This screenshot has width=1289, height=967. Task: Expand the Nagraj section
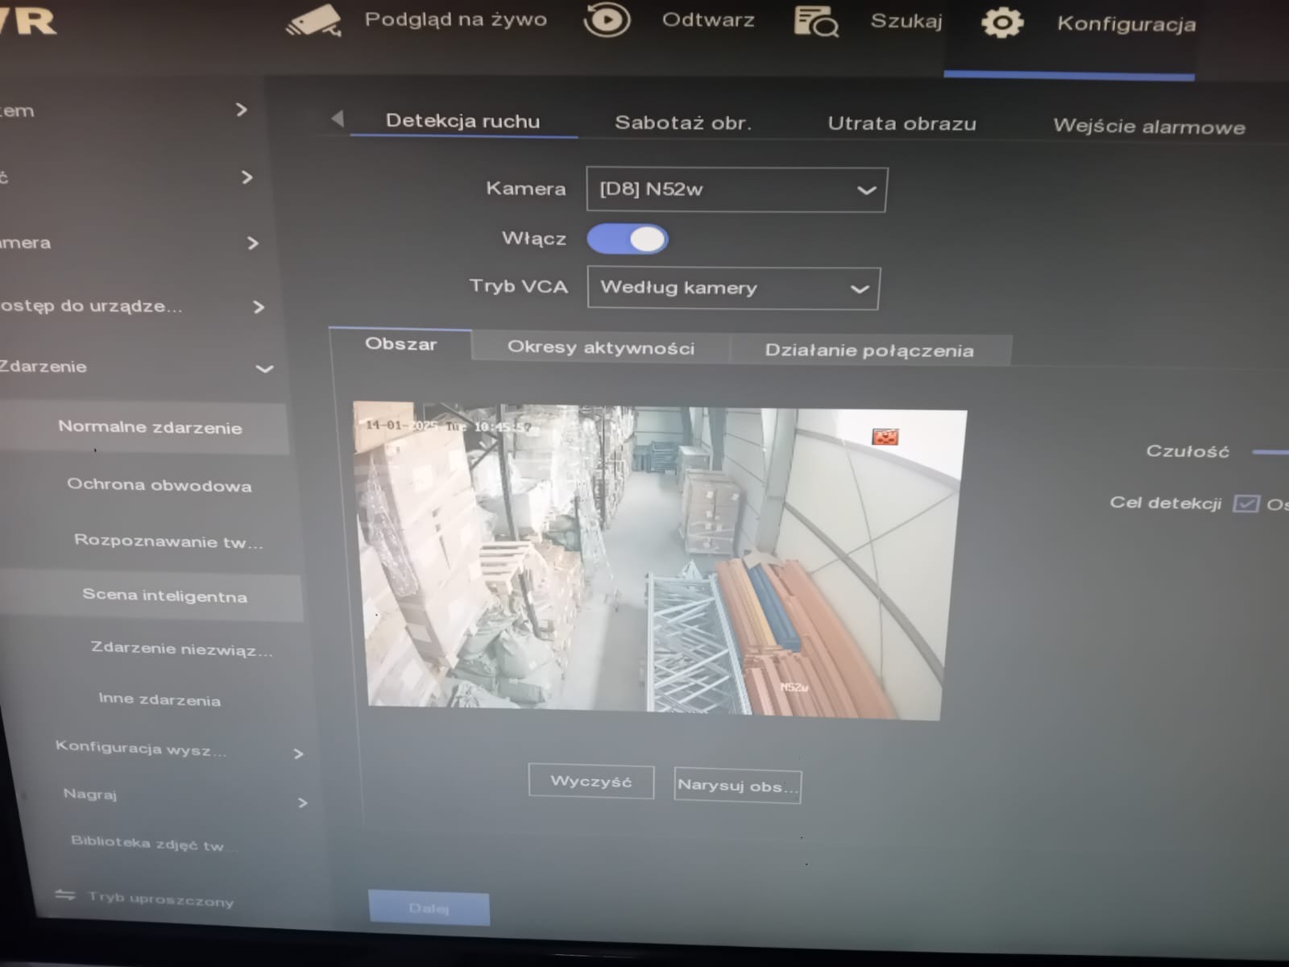303,803
